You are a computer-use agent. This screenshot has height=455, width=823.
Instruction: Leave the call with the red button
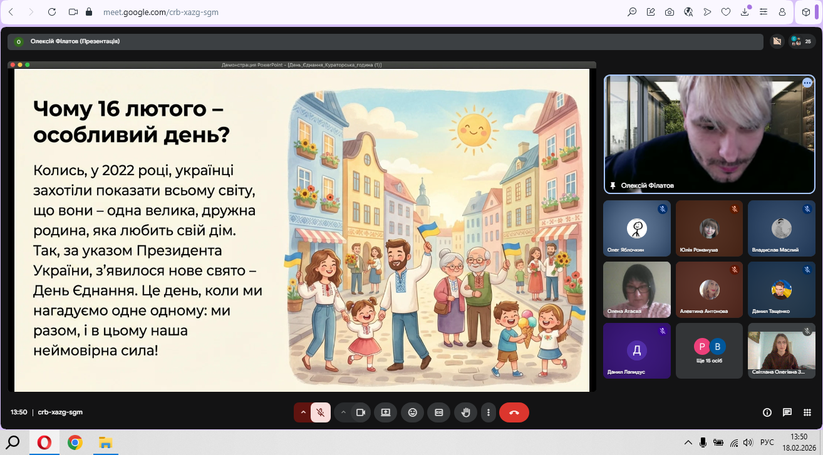click(x=514, y=412)
